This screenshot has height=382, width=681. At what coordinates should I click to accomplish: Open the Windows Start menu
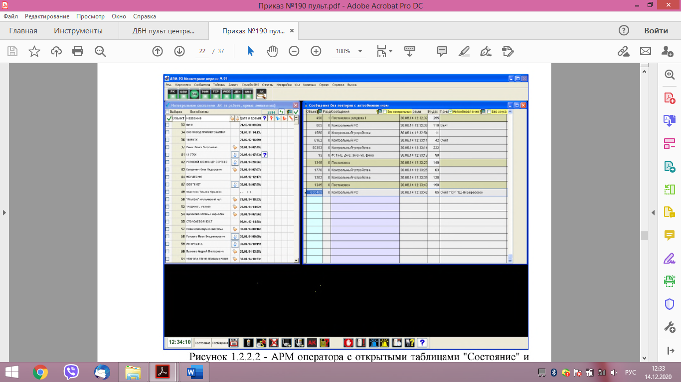point(11,372)
